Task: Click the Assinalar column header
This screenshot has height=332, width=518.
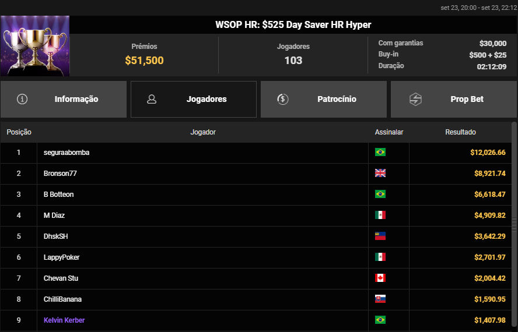Action: pyautogui.click(x=389, y=132)
